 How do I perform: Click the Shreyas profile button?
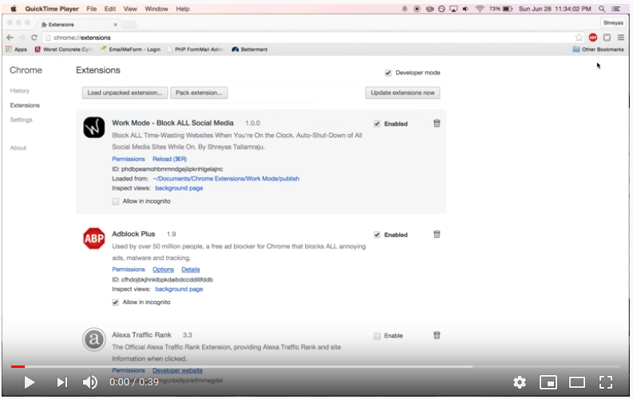click(613, 23)
